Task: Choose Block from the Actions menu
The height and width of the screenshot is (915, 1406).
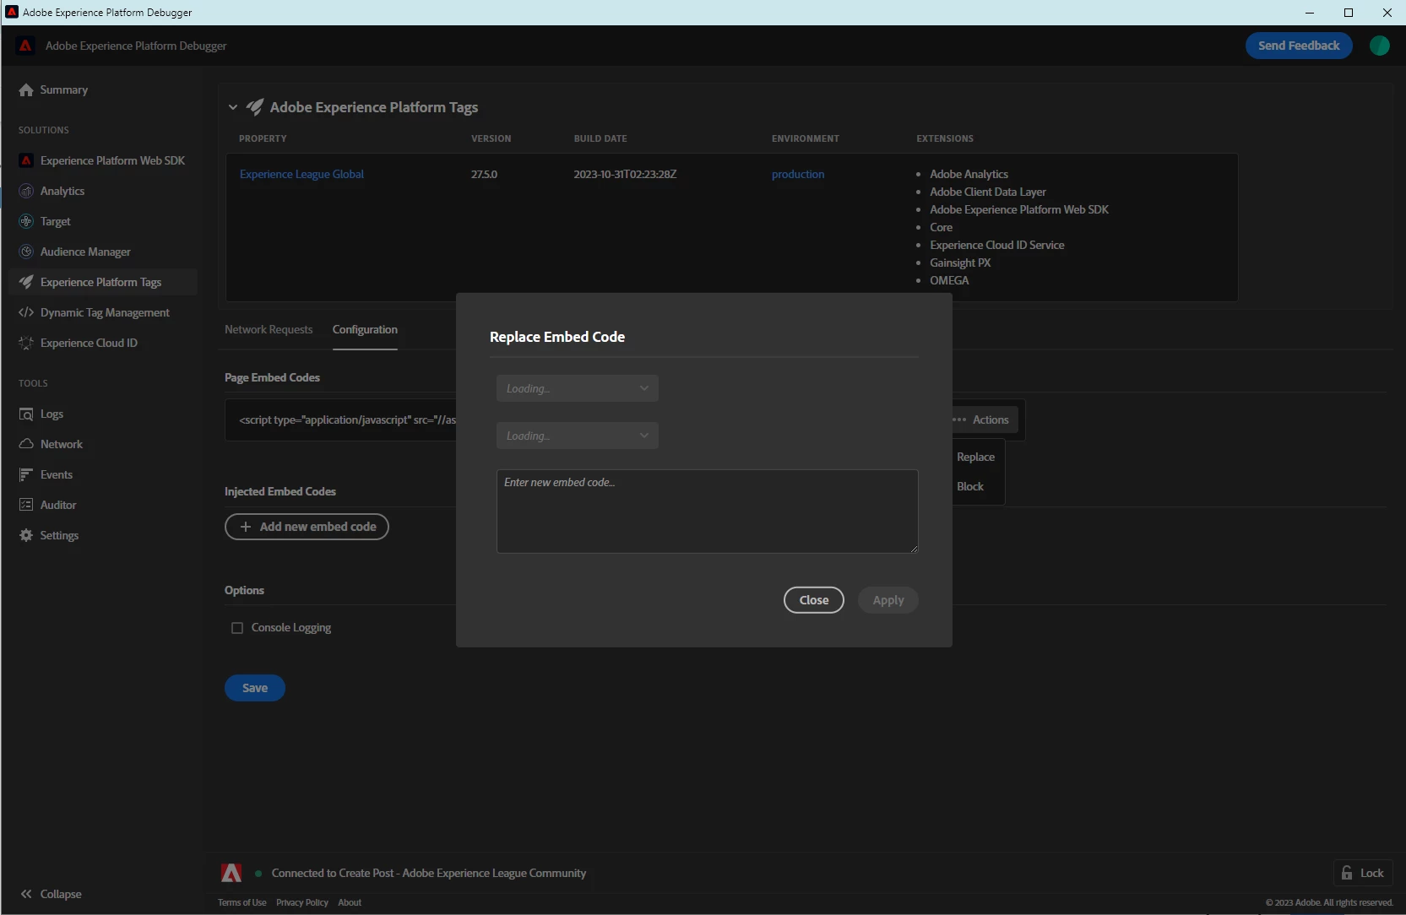Action: pyautogui.click(x=970, y=486)
